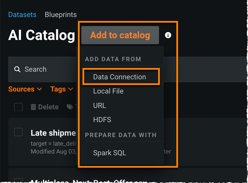
Task: Expand the Sources filter dropdown
Action: coord(25,89)
